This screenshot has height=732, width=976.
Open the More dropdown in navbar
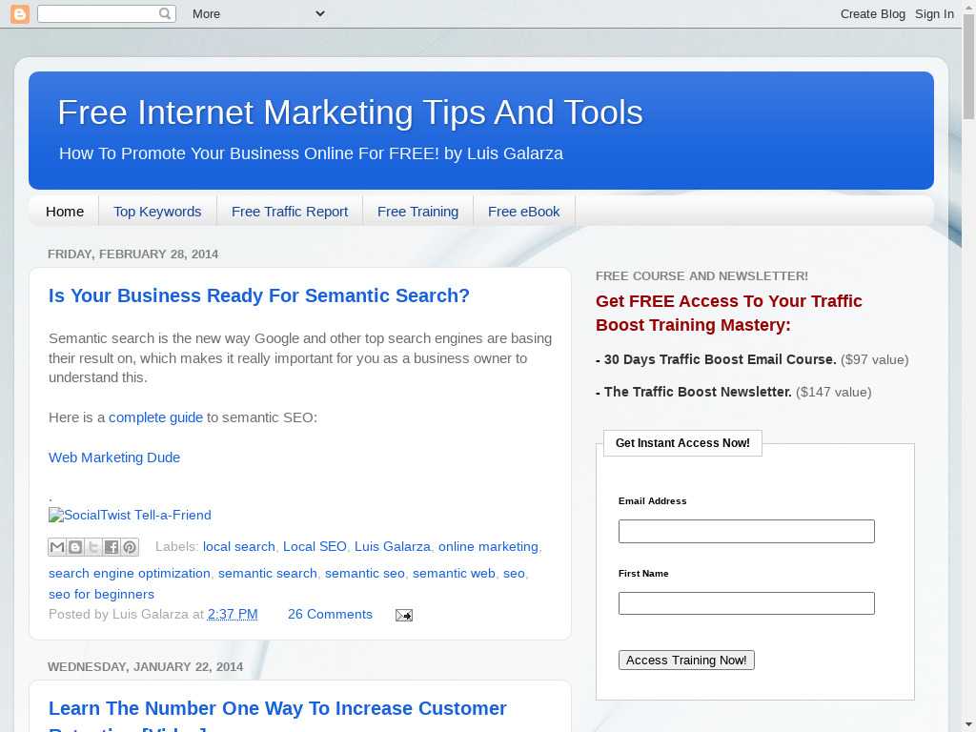point(258,13)
